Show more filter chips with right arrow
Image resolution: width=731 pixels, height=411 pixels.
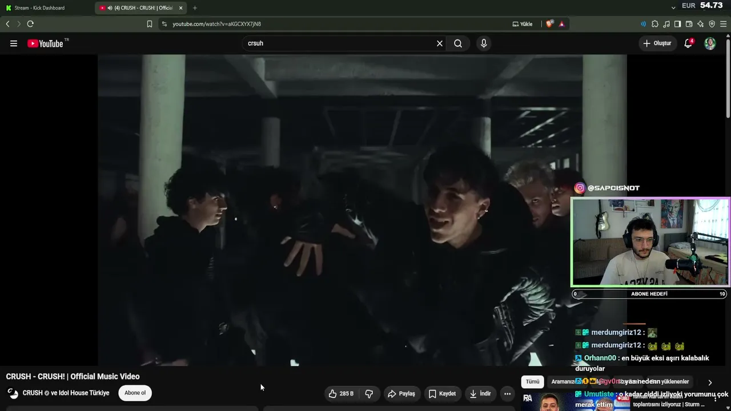[710, 382]
